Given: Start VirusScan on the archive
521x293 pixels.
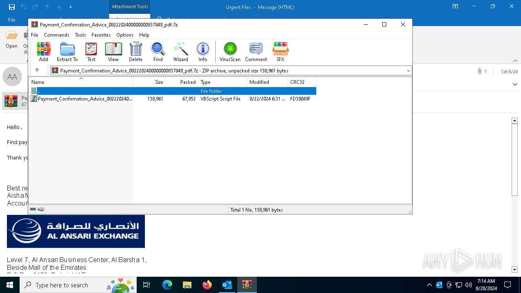Looking at the screenshot, I should (230, 52).
